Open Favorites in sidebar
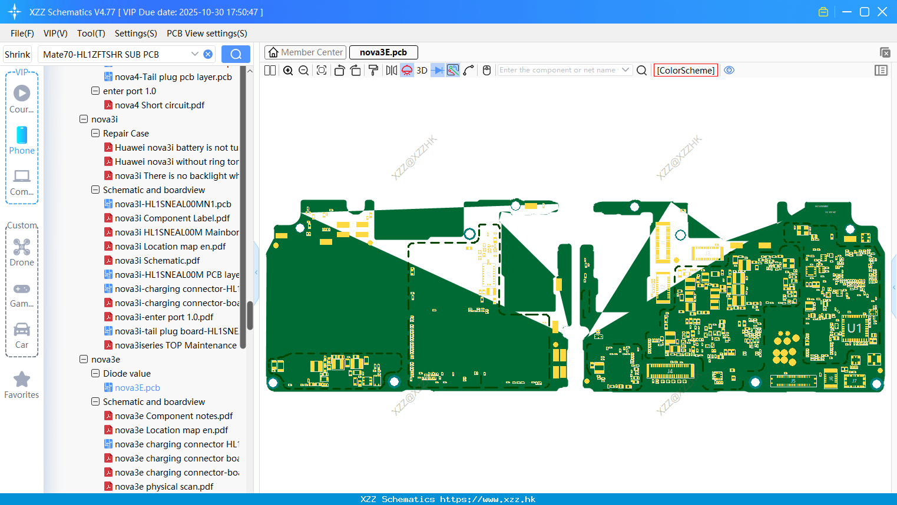The width and height of the screenshot is (897, 505). (22, 386)
